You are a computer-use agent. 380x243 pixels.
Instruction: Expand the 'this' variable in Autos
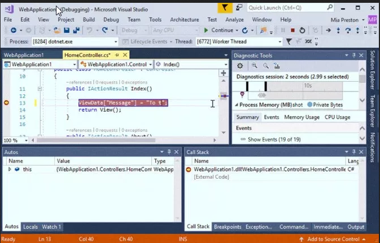(10, 169)
